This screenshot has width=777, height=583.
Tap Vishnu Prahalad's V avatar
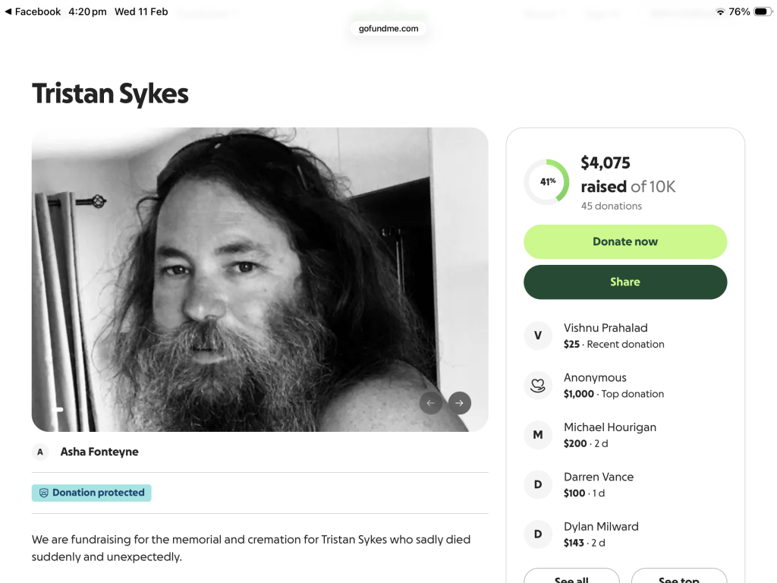(x=538, y=336)
